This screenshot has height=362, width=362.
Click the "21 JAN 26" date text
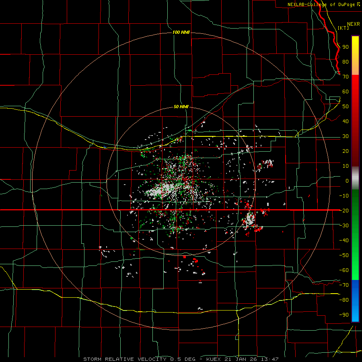pos(241,359)
